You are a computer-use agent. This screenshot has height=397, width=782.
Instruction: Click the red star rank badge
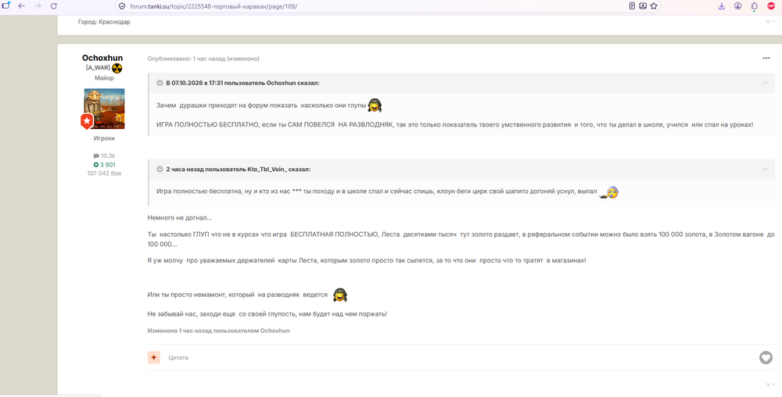87,120
